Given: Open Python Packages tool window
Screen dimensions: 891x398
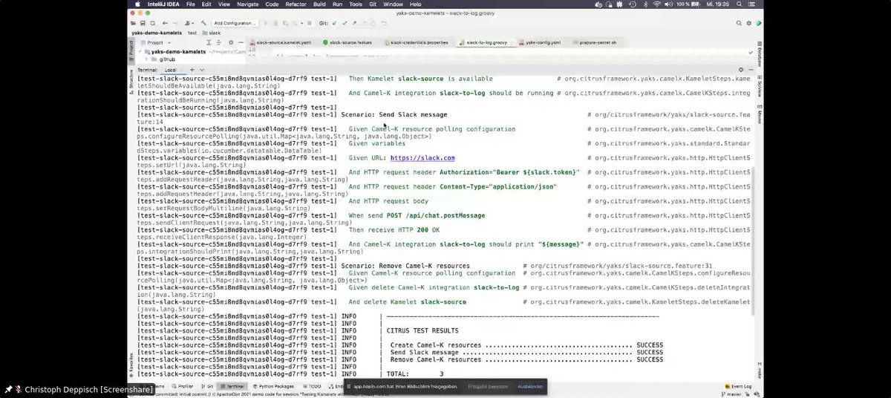Looking at the screenshot, I should (x=273, y=387).
